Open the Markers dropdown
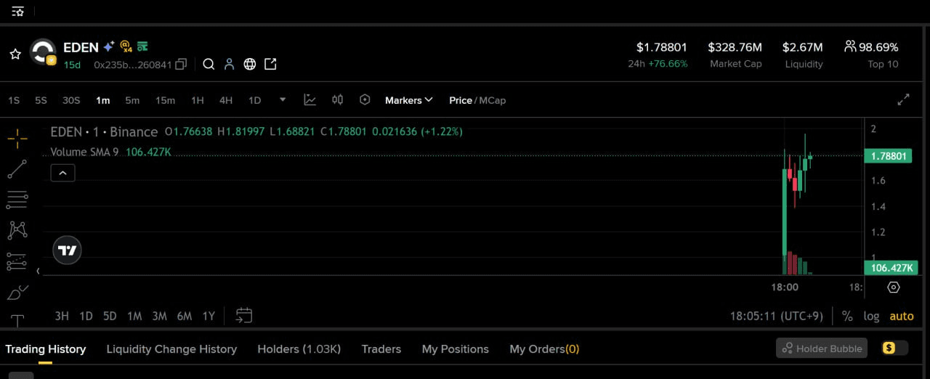Image resolution: width=930 pixels, height=379 pixels. pyautogui.click(x=409, y=100)
